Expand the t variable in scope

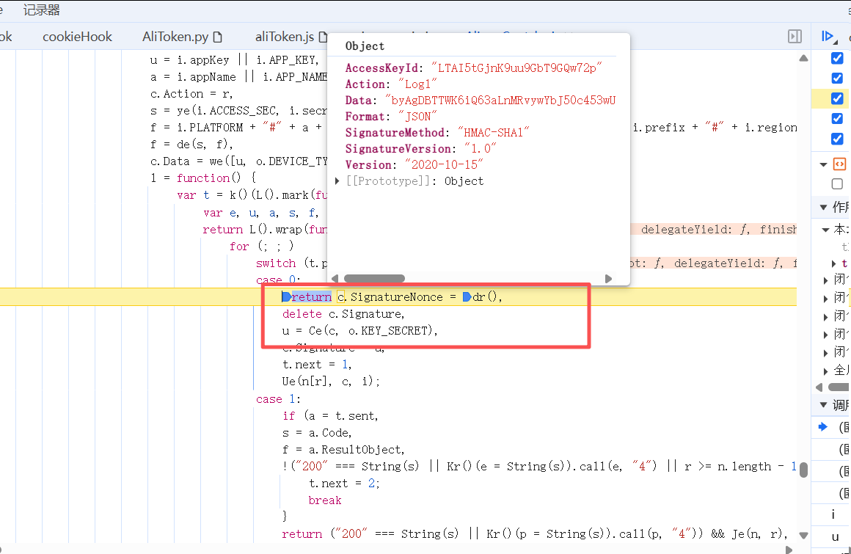coord(833,263)
